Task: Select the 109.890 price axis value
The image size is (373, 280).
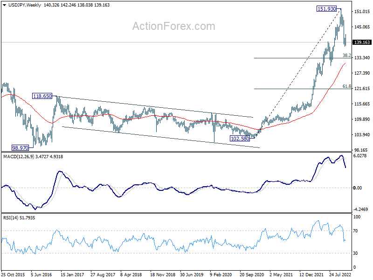Action: tap(362, 119)
